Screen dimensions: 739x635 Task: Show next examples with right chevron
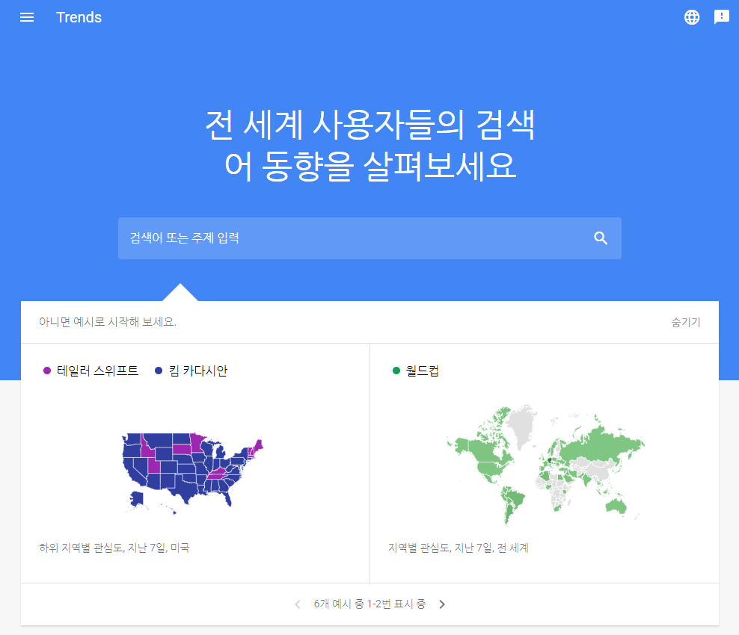[441, 604]
